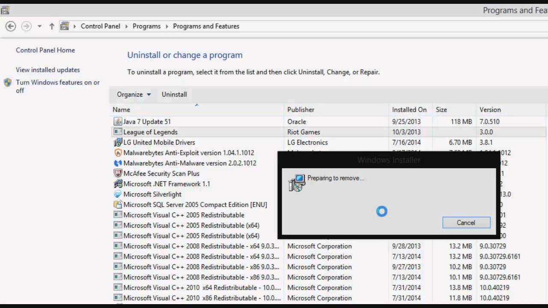Select the Malwarebytes Anti-Malware icon

(118, 163)
